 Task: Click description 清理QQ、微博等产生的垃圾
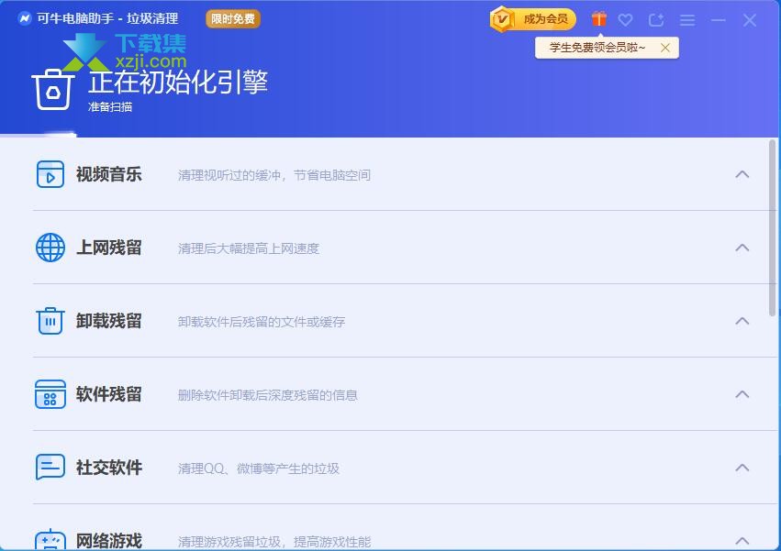[x=259, y=468]
